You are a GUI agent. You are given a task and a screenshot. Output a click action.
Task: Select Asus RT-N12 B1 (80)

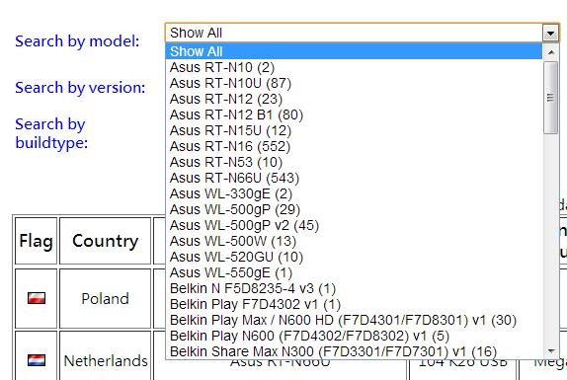(x=354, y=114)
